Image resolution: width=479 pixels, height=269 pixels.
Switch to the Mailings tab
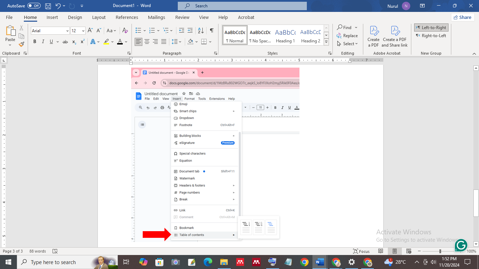coord(156,17)
